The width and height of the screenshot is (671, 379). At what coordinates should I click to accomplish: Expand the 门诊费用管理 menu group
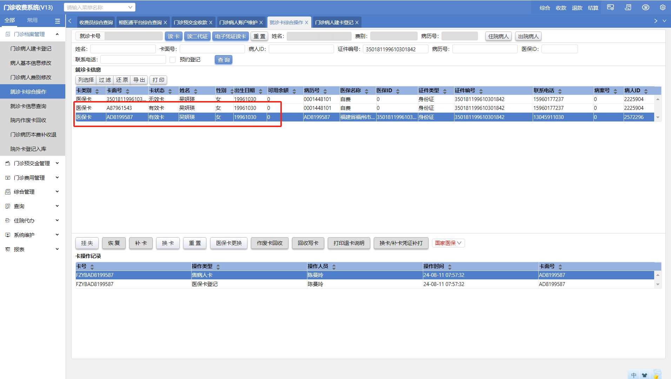[57, 178]
